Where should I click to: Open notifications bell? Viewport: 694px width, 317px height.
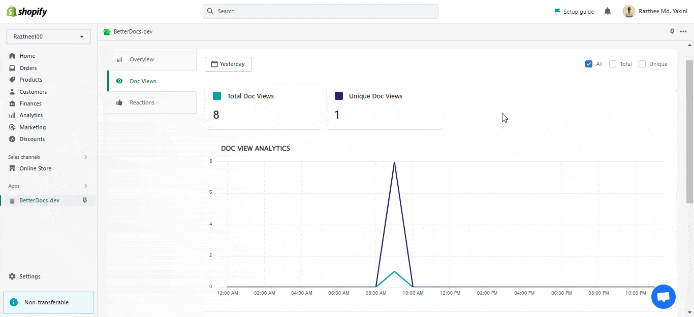[608, 11]
